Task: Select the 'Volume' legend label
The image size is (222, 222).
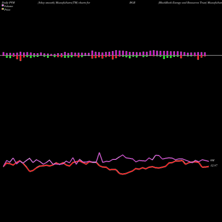Action: [x=8, y=6]
